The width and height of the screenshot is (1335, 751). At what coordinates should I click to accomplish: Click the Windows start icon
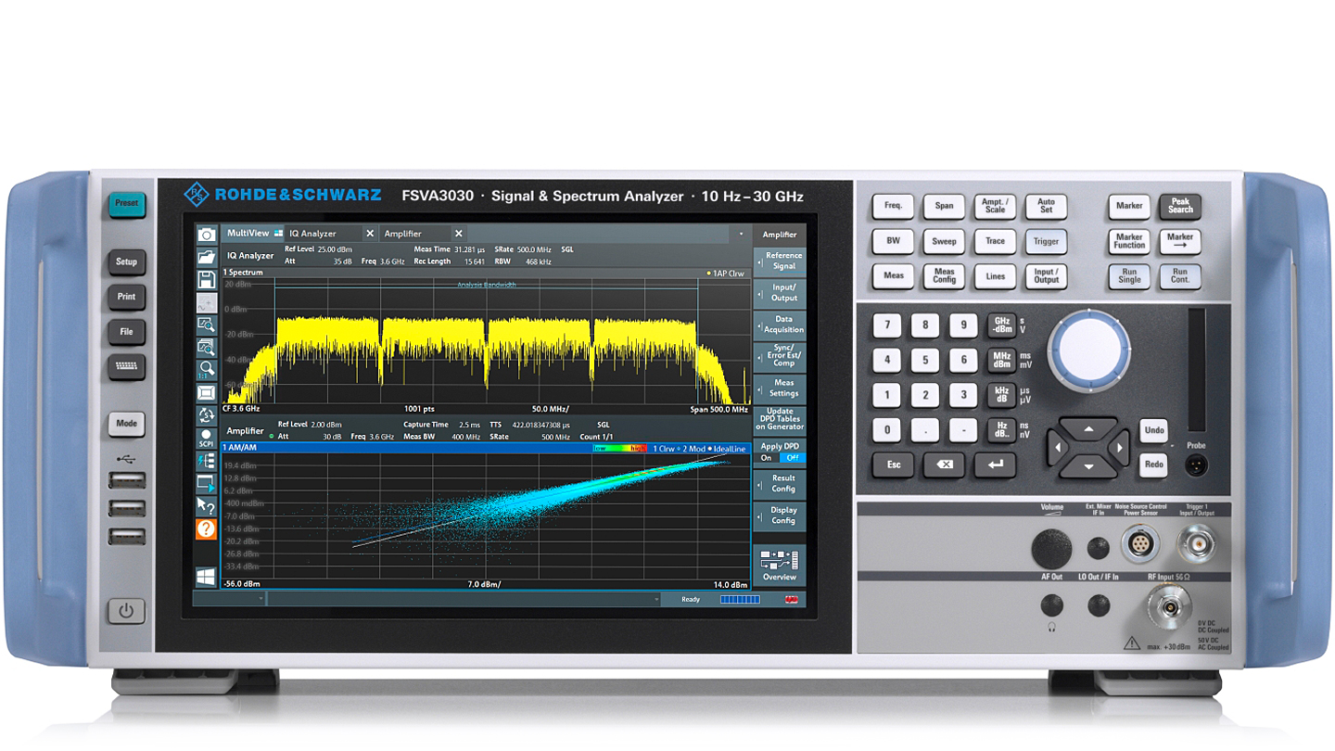[x=206, y=577]
